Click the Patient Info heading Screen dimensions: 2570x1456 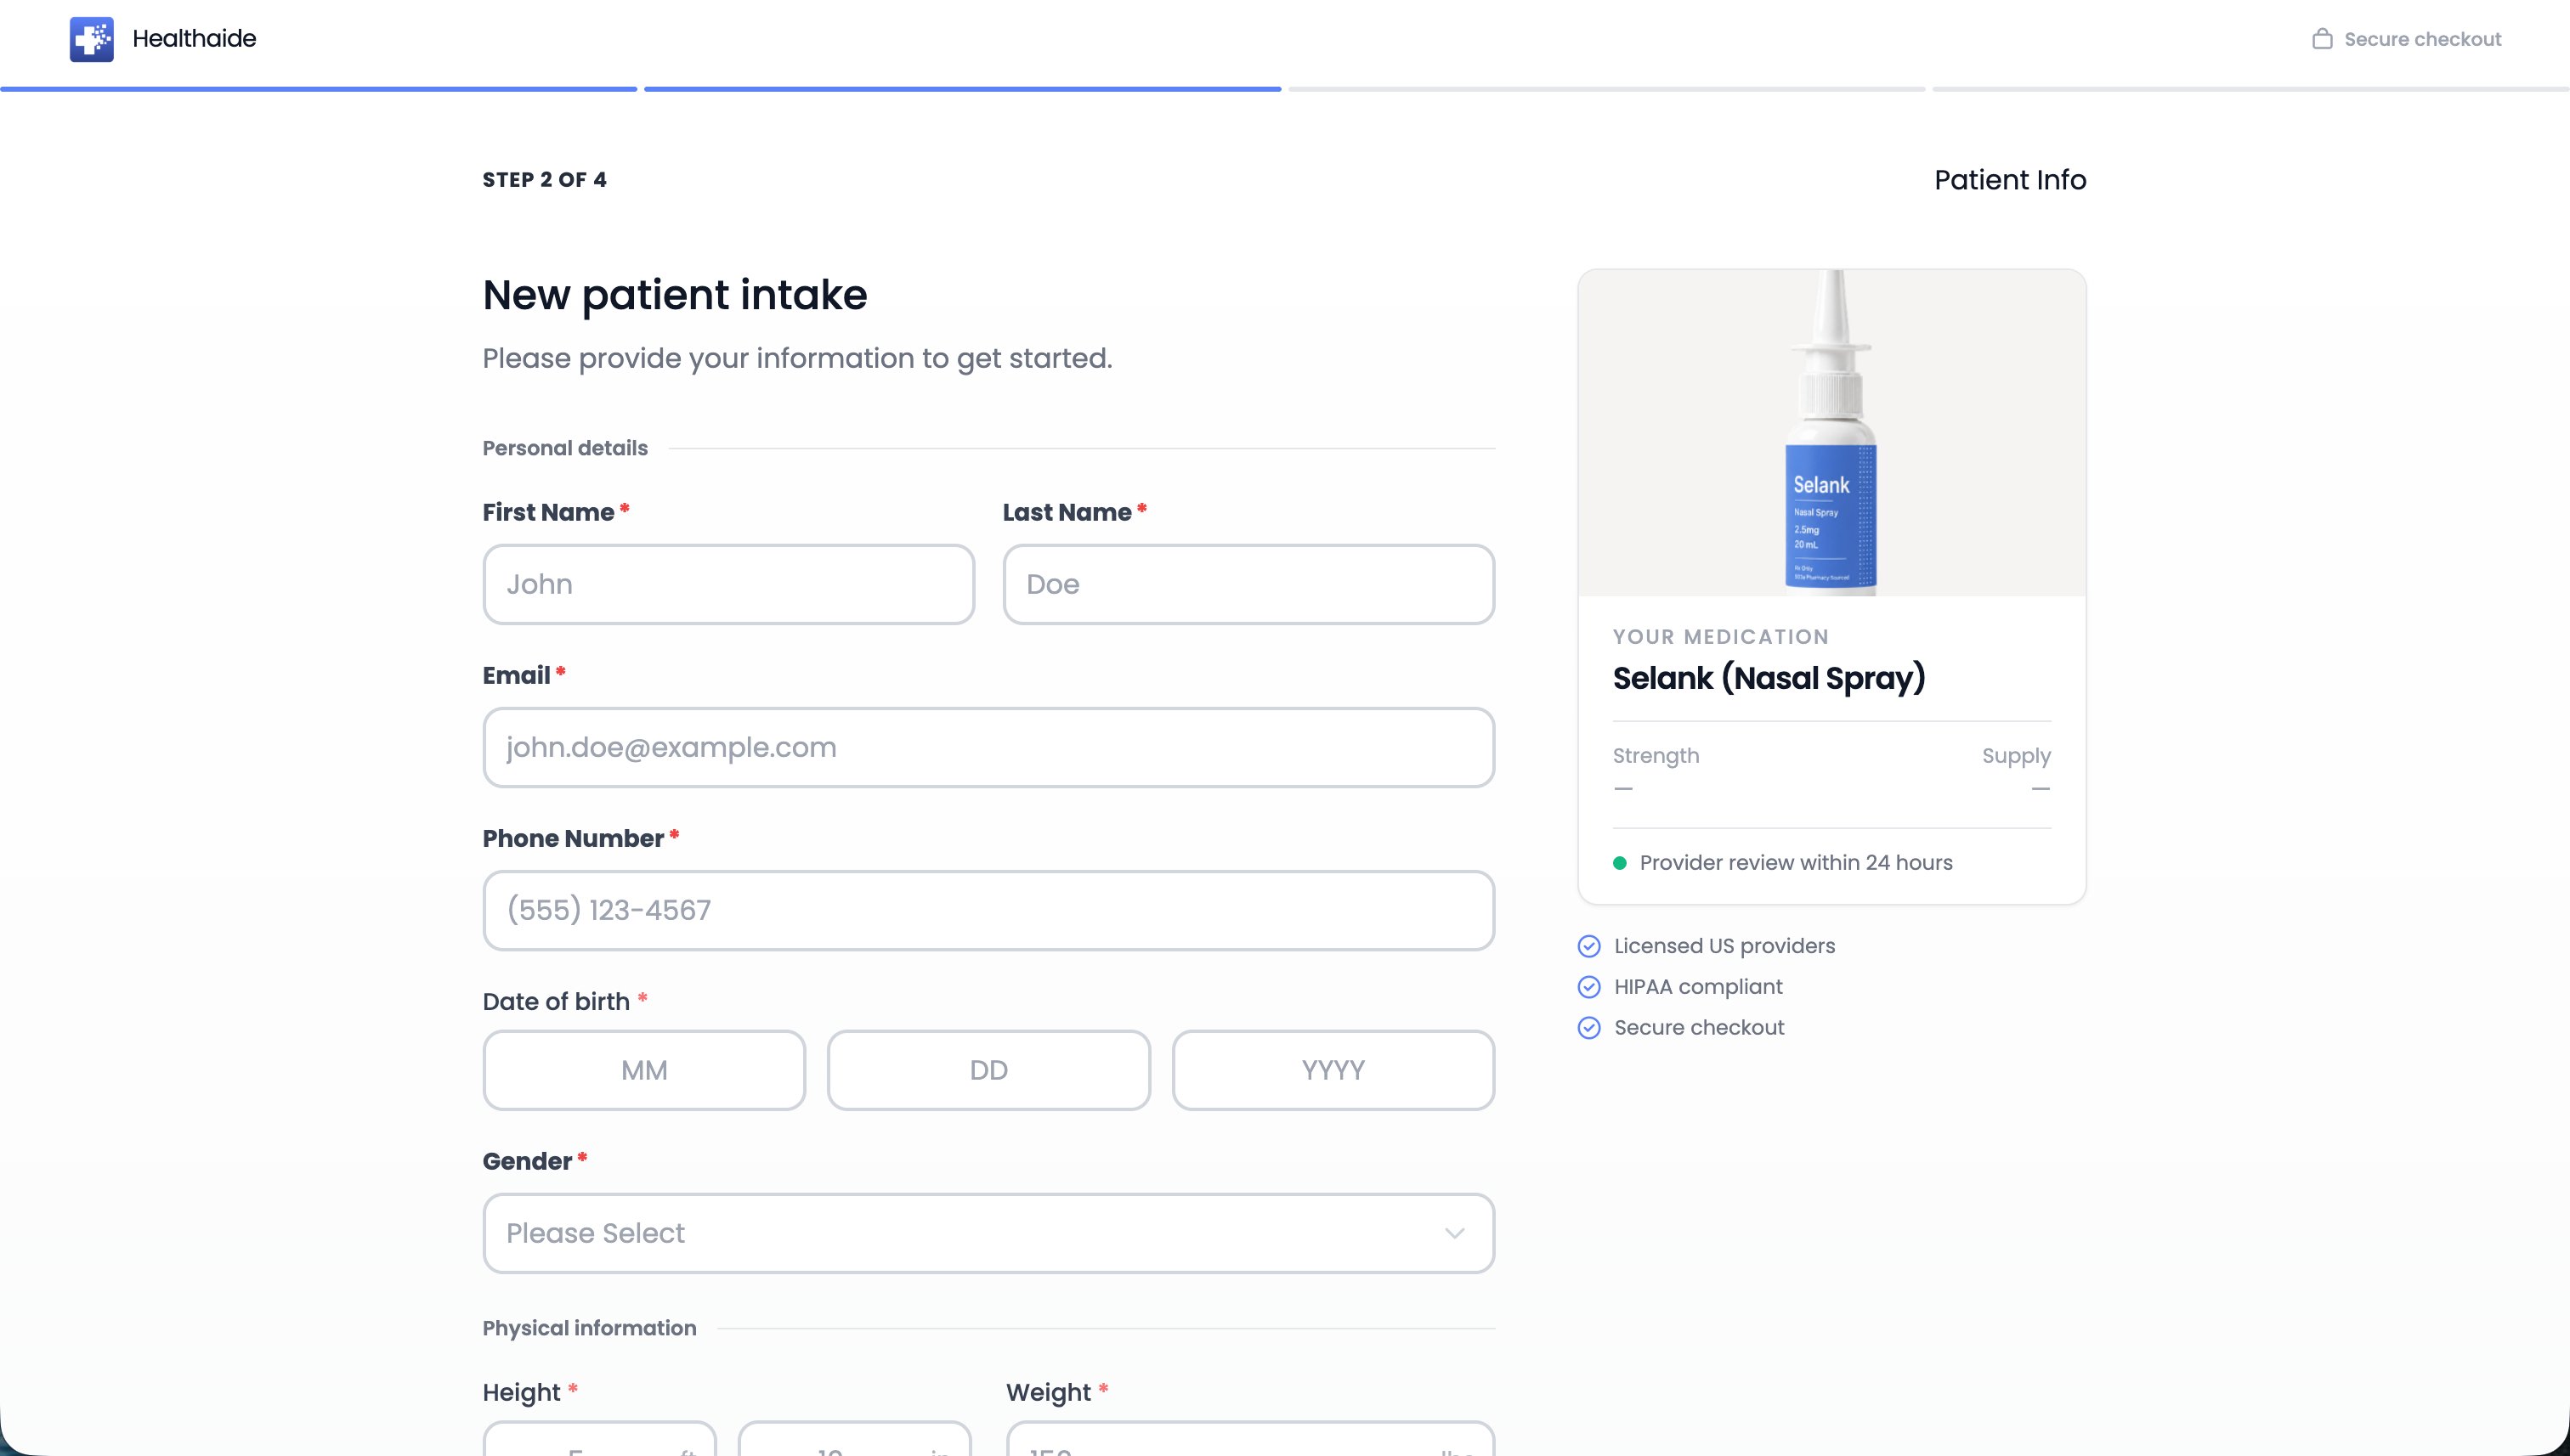point(2010,180)
